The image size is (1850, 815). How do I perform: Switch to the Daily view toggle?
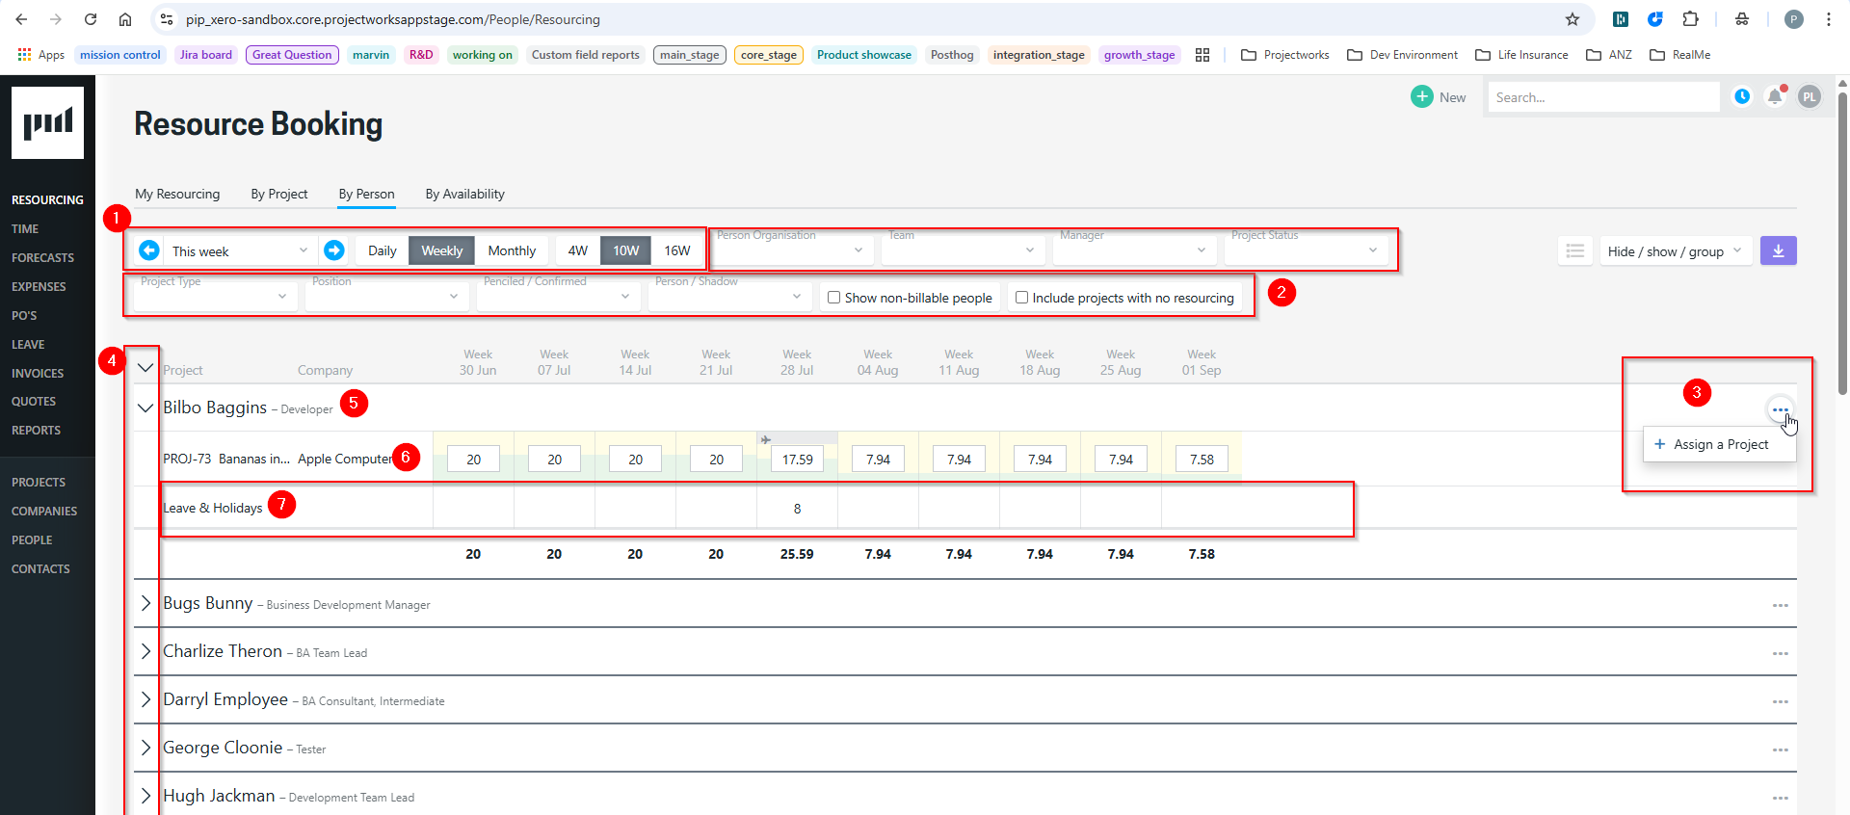(383, 250)
